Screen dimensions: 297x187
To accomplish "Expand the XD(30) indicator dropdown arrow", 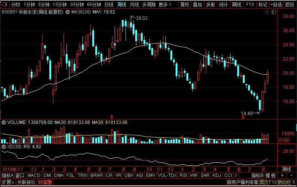I will [x=4, y=147].
